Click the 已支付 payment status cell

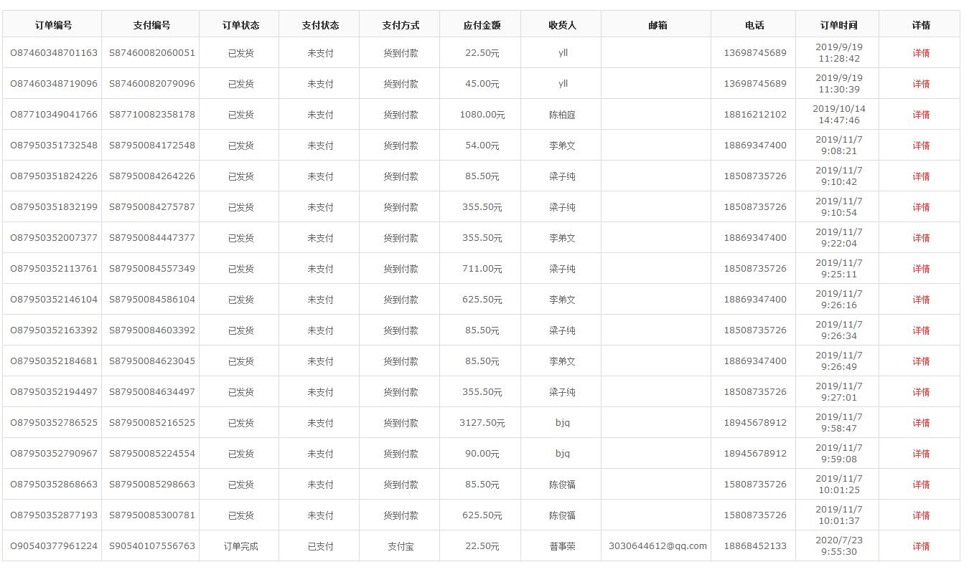[x=320, y=546]
